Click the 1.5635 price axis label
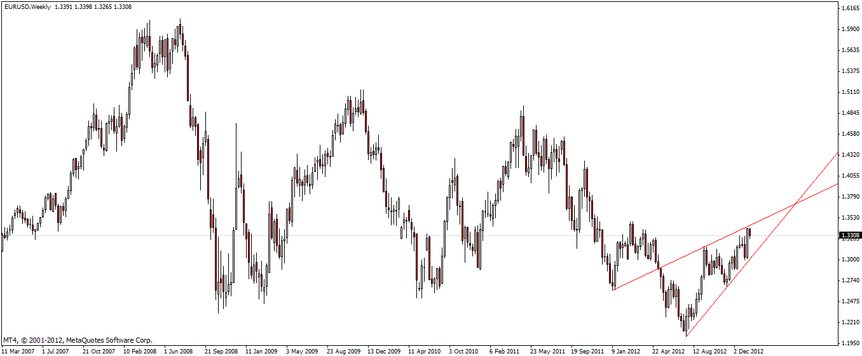Image resolution: width=862 pixels, height=356 pixels. click(x=850, y=50)
